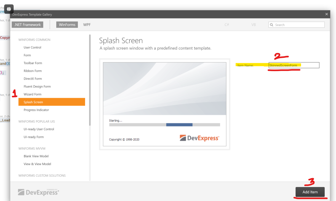The height and width of the screenshot is (201, 336).
Task: Select the Ribbon Form template
Action: tap(33, 71)
